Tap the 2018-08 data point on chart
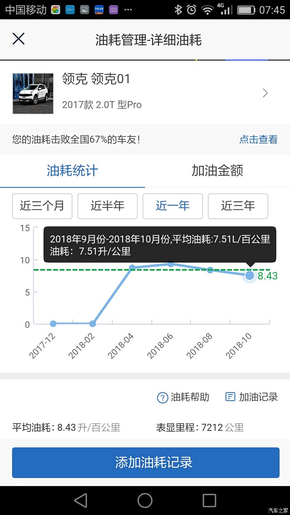The height and width of the screenshot is (515, 290). point(210,270)
